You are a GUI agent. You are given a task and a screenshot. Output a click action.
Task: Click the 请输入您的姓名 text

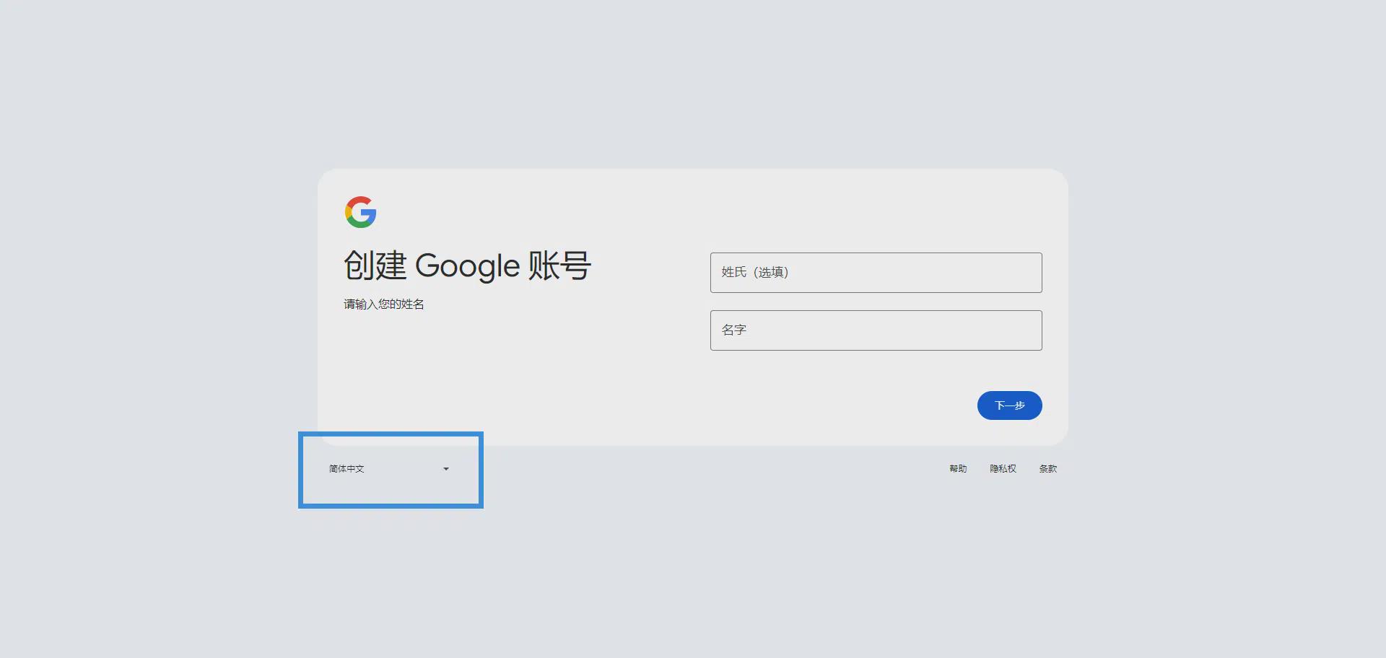(384, 304)
